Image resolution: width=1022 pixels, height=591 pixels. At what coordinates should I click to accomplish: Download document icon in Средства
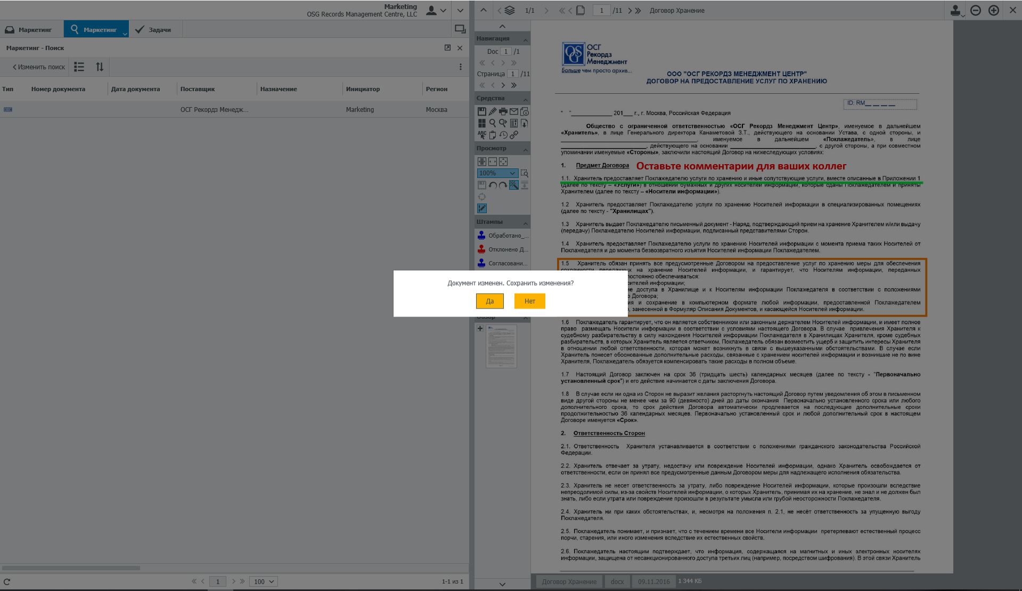[x=524, y=123]
